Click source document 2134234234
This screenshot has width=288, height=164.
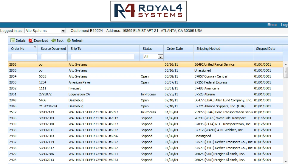48,106
